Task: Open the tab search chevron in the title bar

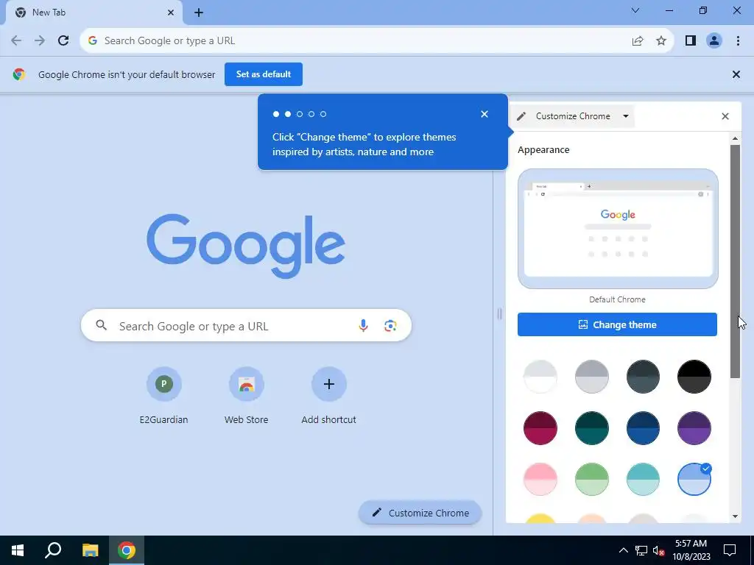Action: tap(635, 10)
